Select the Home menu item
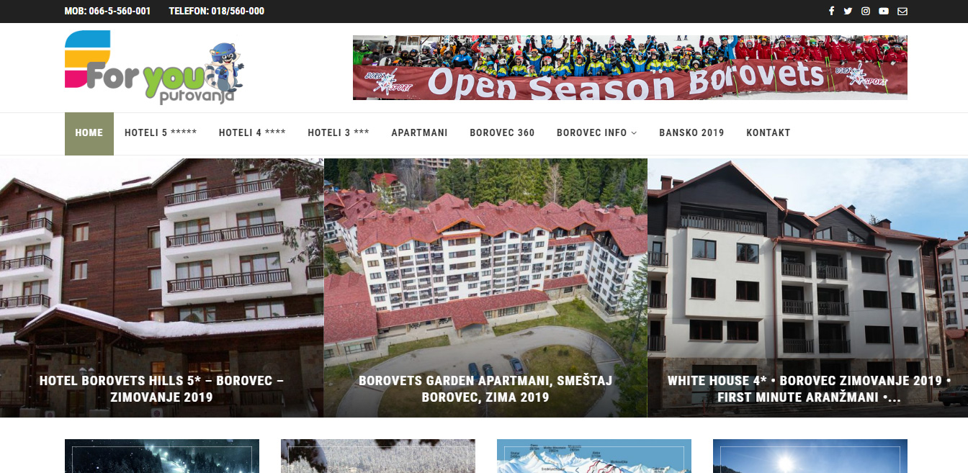The width and height of the screenshot is (968, 473). 89,133
